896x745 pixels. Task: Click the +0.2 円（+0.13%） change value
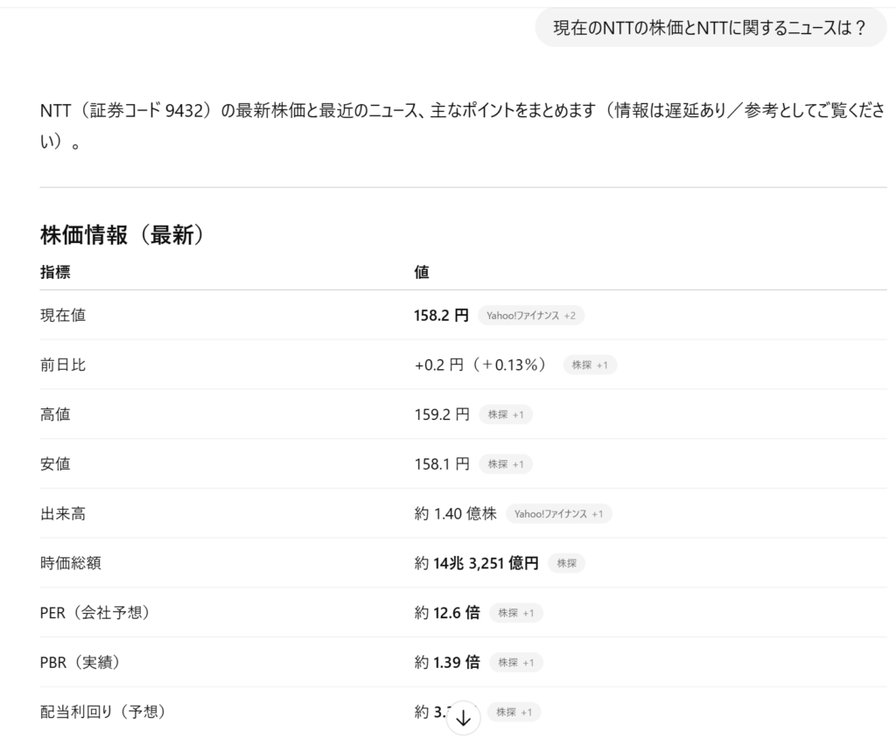pos(480,366)
